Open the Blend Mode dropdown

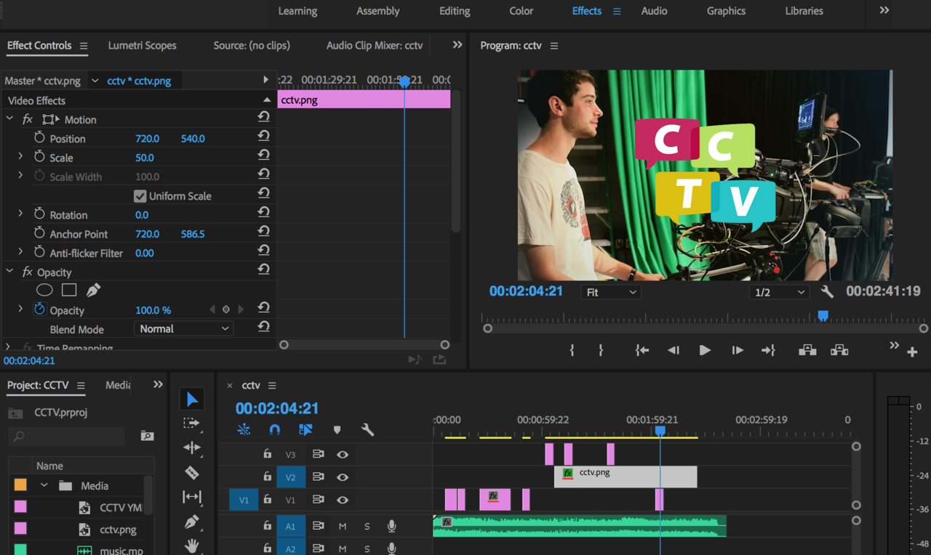(x=183, y=329)
